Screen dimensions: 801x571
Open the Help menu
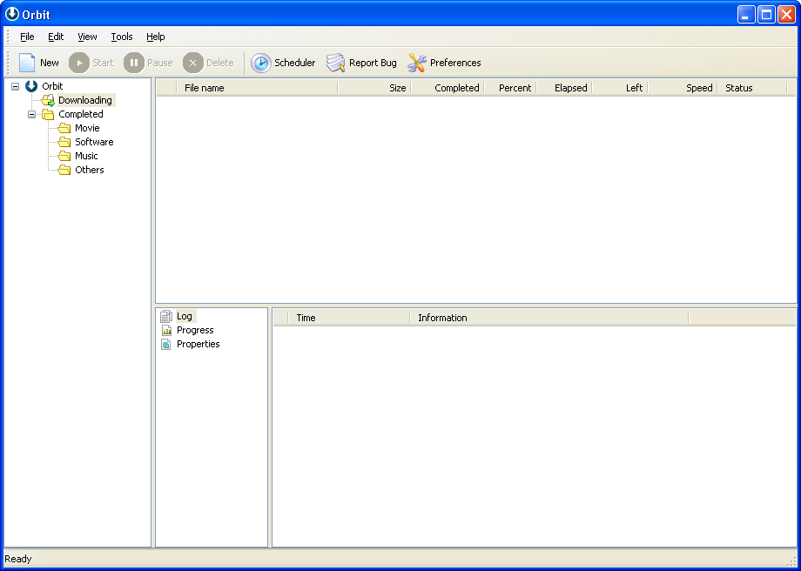(155, 37)
